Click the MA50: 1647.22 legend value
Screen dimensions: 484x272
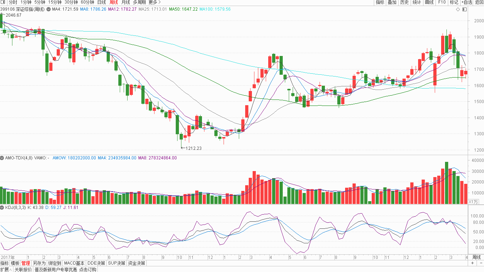pyautogui.click(x=183, y=9)
